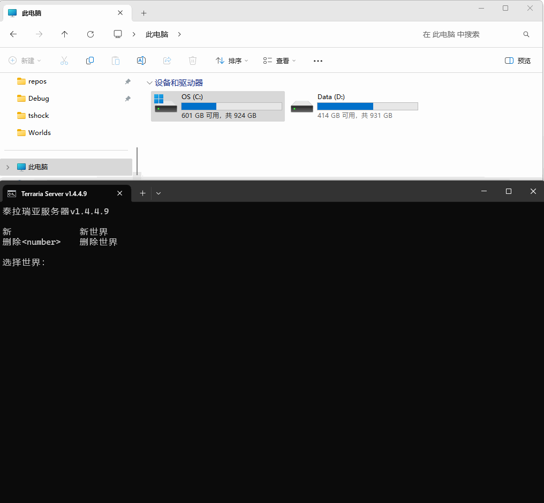
Task: Click the Paste clipboard icon
Action: [116, 61]
